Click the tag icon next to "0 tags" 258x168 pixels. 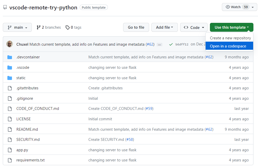point(67,27)
